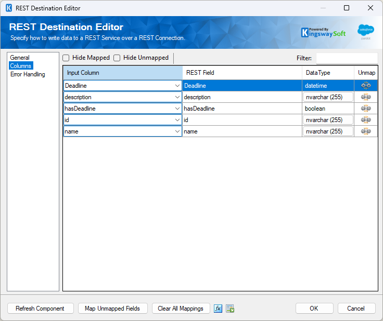
Task: Select the name REST field cell
Action: point(242,131)
